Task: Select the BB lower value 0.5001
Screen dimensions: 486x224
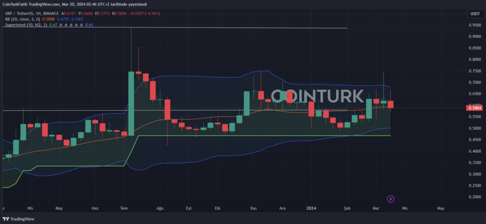Action: coord(77,19)
